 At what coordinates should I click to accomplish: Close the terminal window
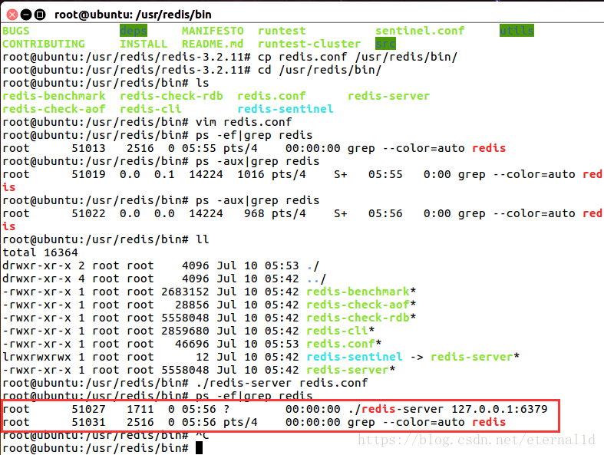(x=12, y=15)
